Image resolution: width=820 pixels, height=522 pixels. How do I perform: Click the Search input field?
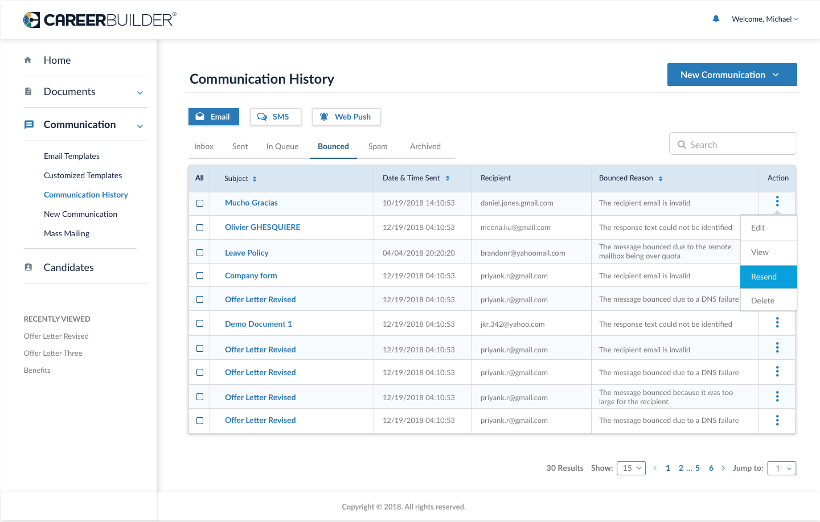(x=737, y=145)
